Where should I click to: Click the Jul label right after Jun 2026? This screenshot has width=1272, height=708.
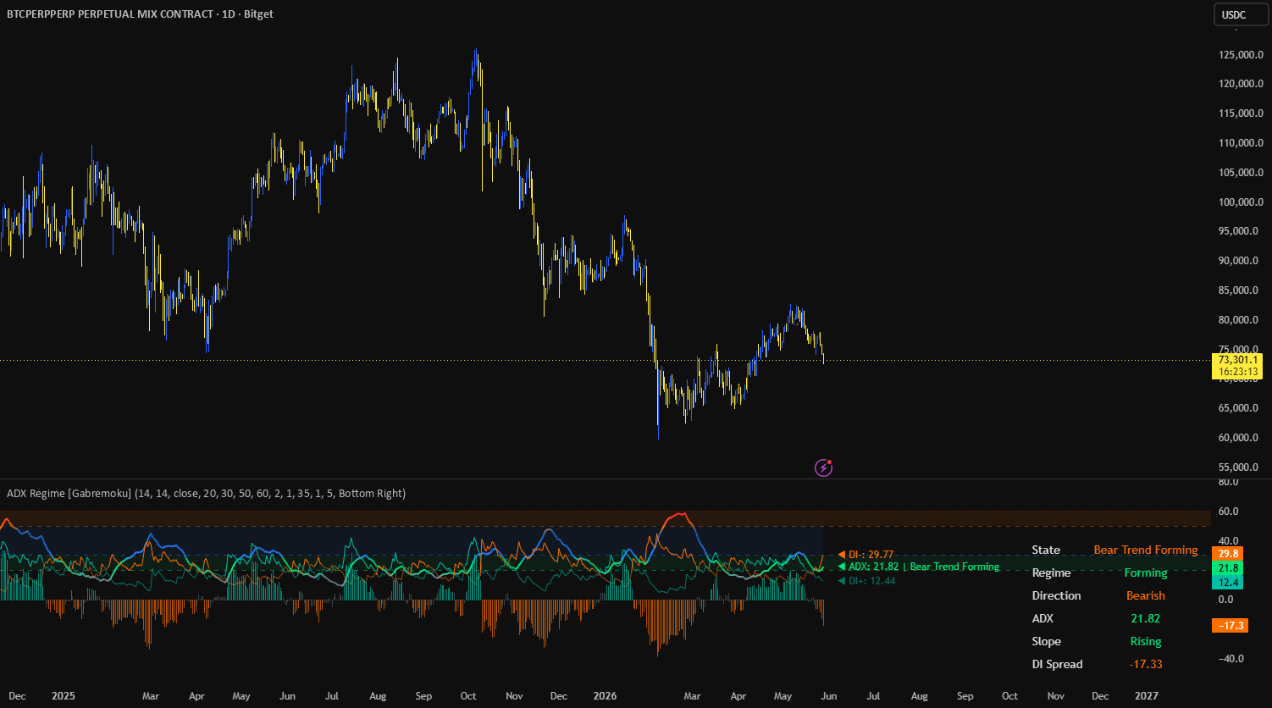point(873,696)
